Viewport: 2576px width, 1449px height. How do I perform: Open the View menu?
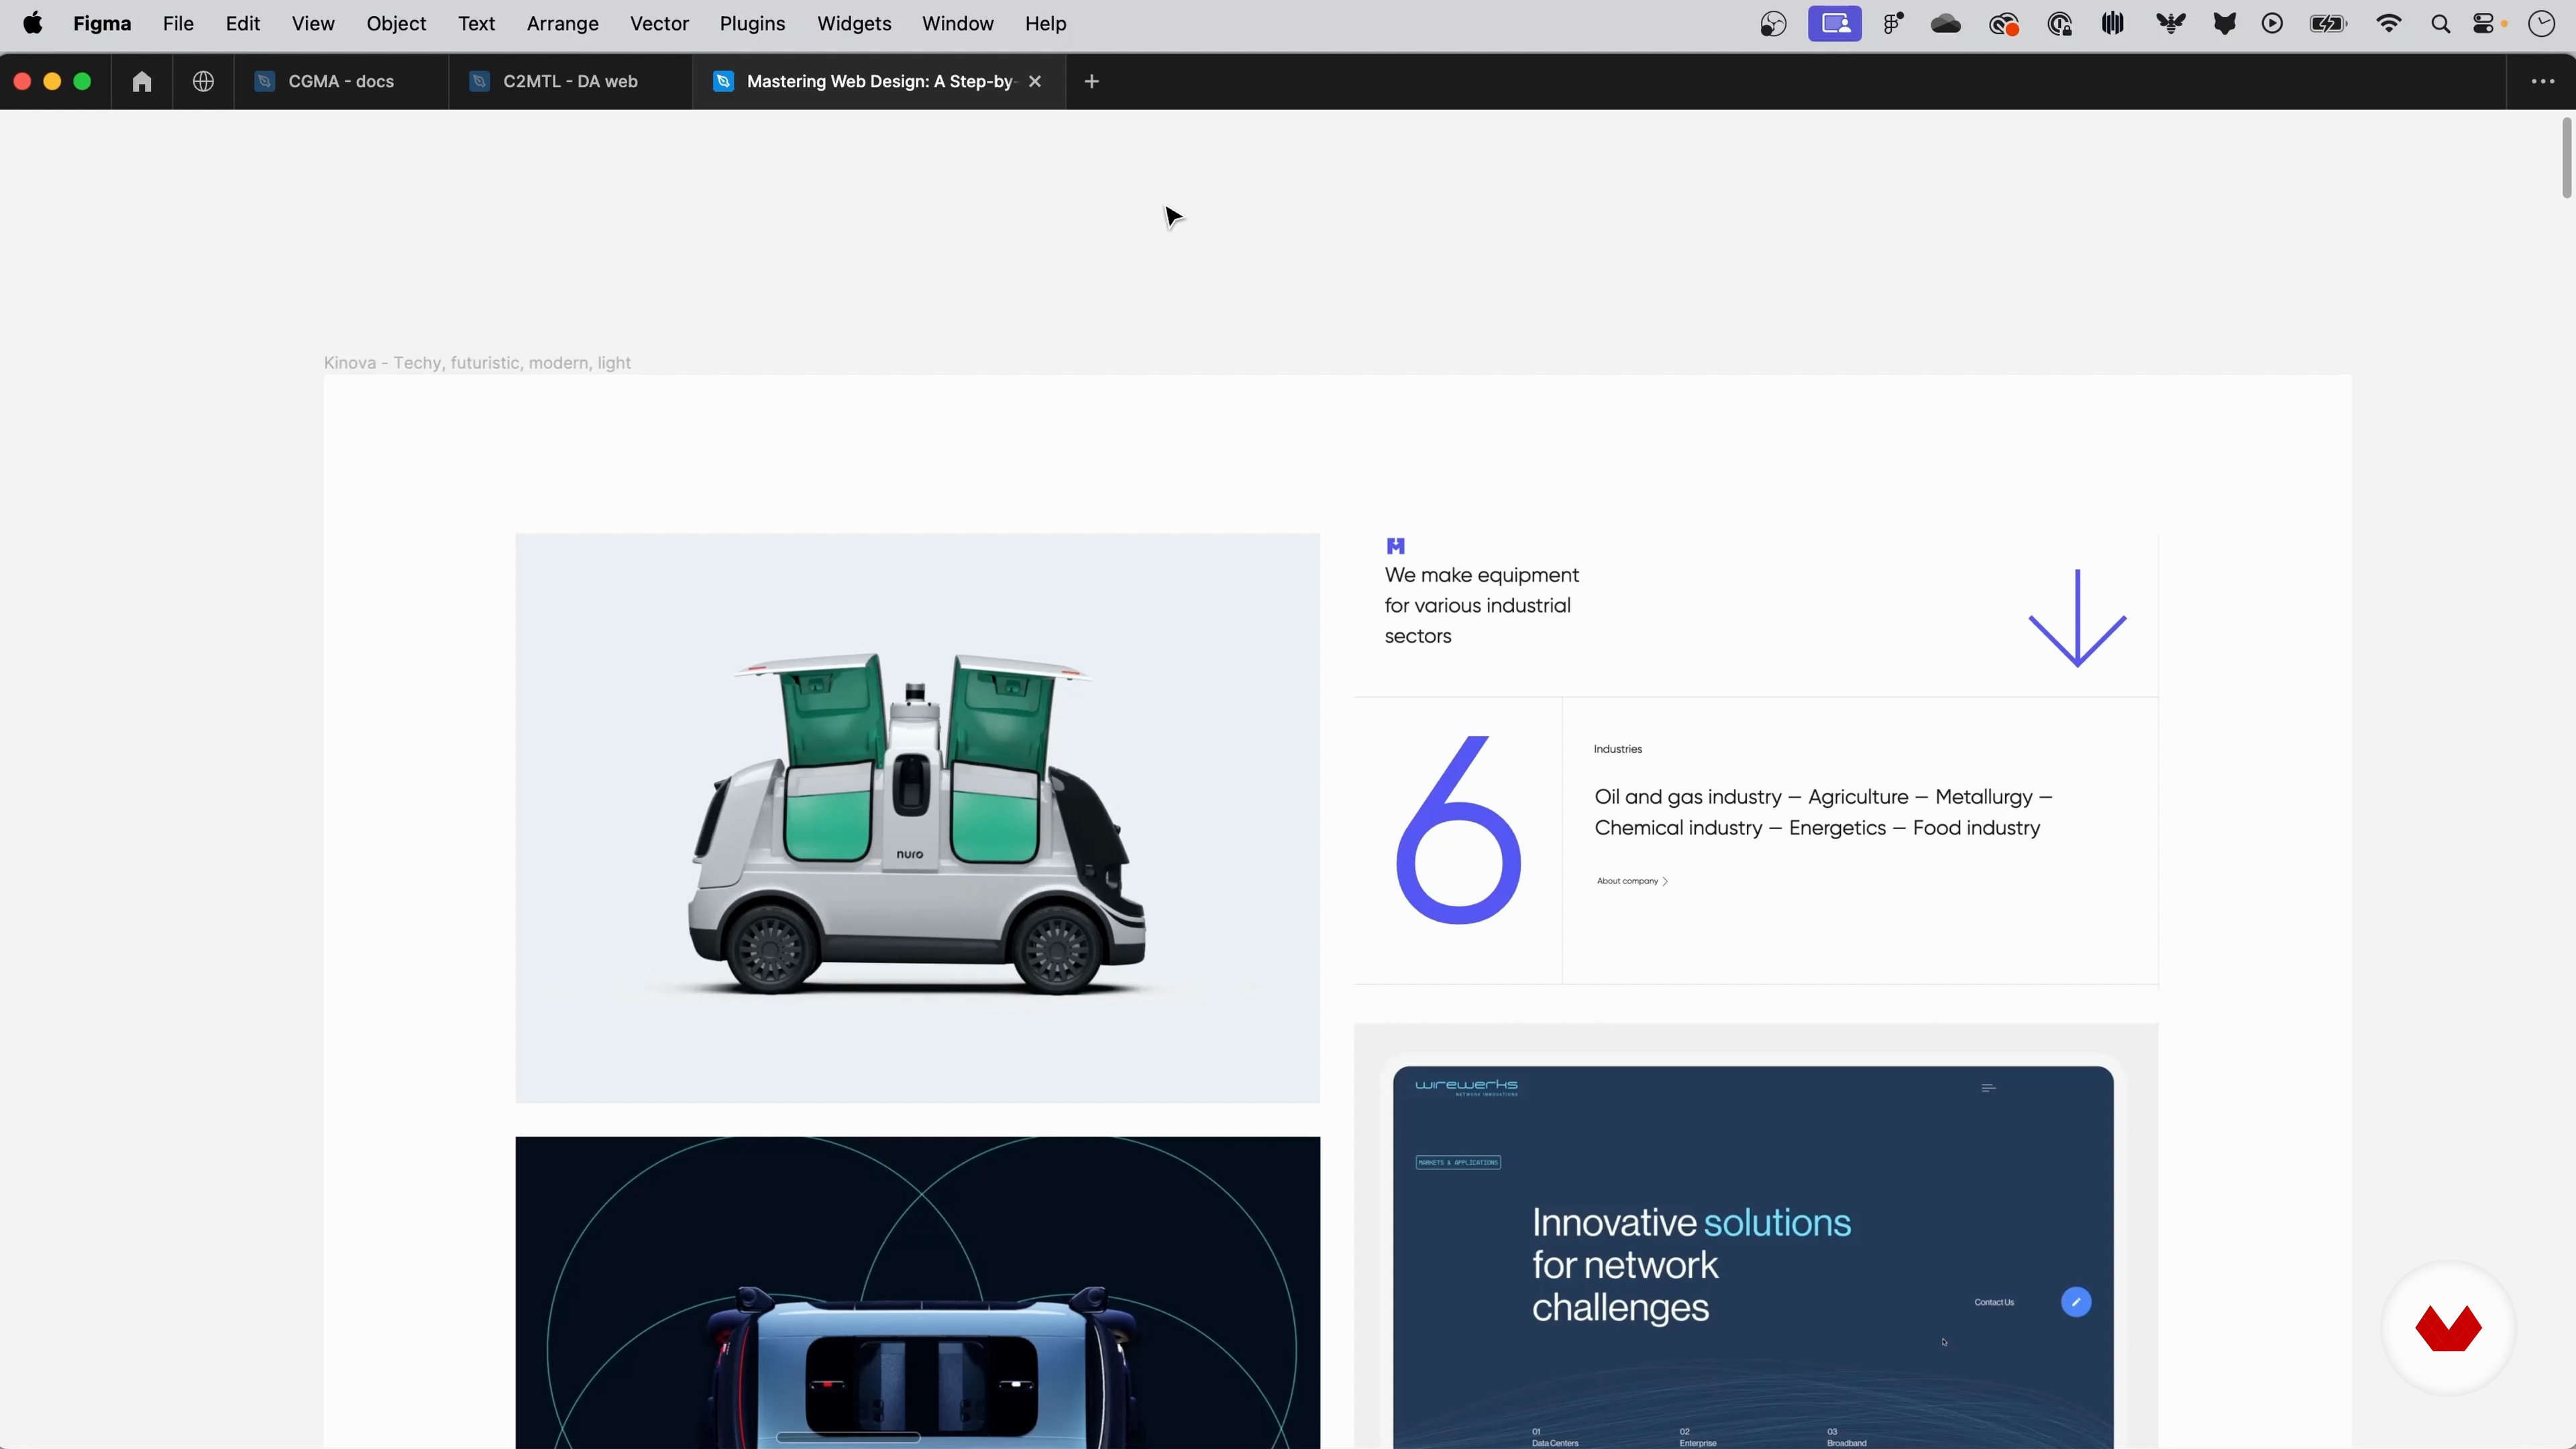313,23
